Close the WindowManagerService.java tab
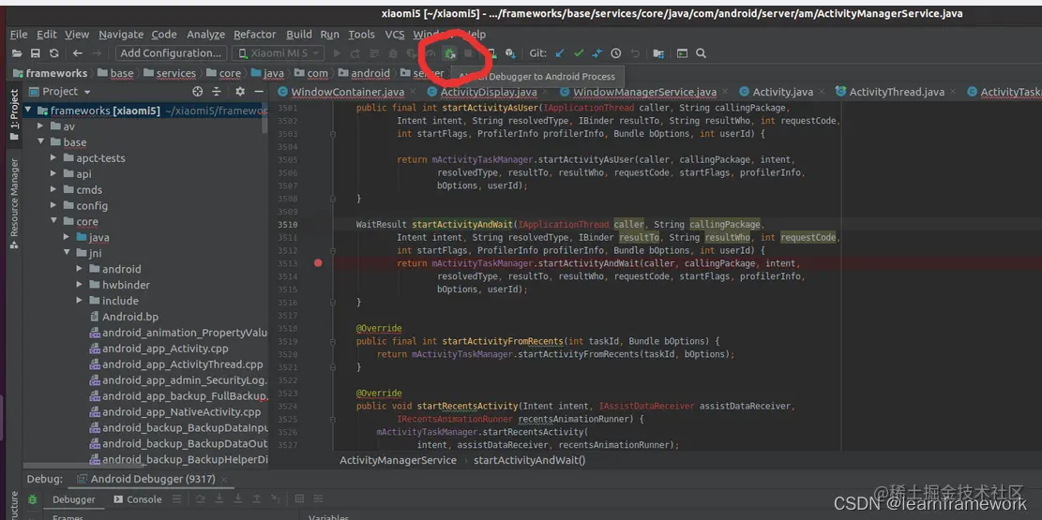 point(726,92)
